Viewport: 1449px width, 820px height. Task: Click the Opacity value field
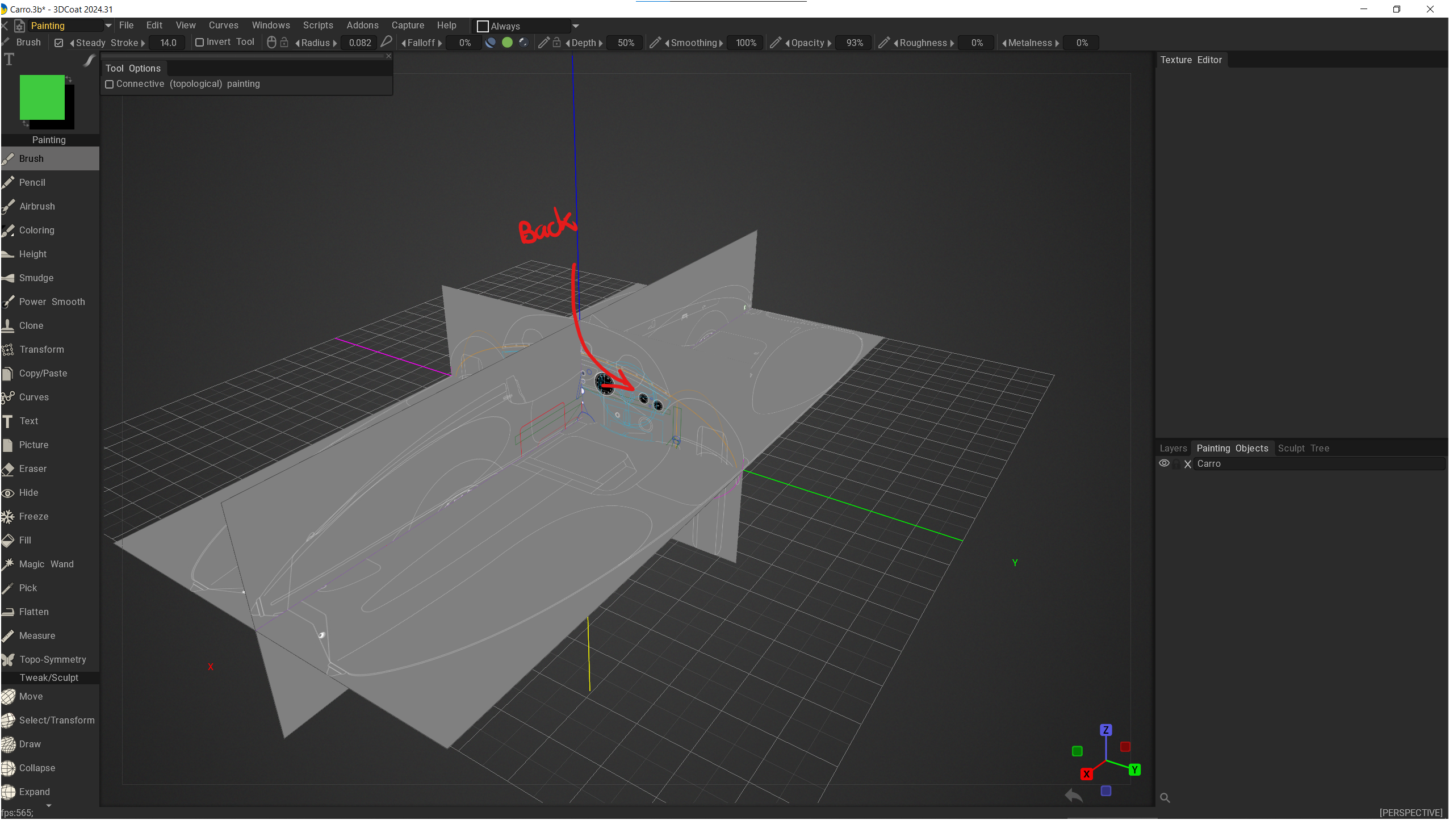854,43
